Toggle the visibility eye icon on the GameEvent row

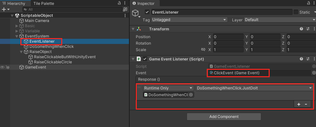pyautogui.click(x=2, y=67)
